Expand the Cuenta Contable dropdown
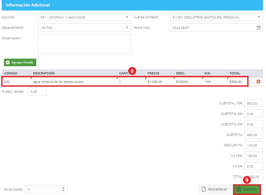266x195 pixels. pos(259,17)
